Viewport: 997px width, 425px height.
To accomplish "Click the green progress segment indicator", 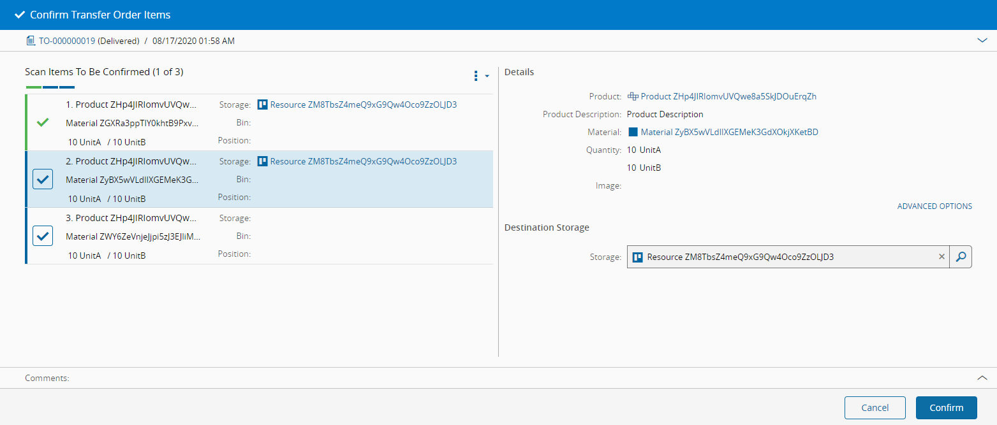I will [34, 87].
